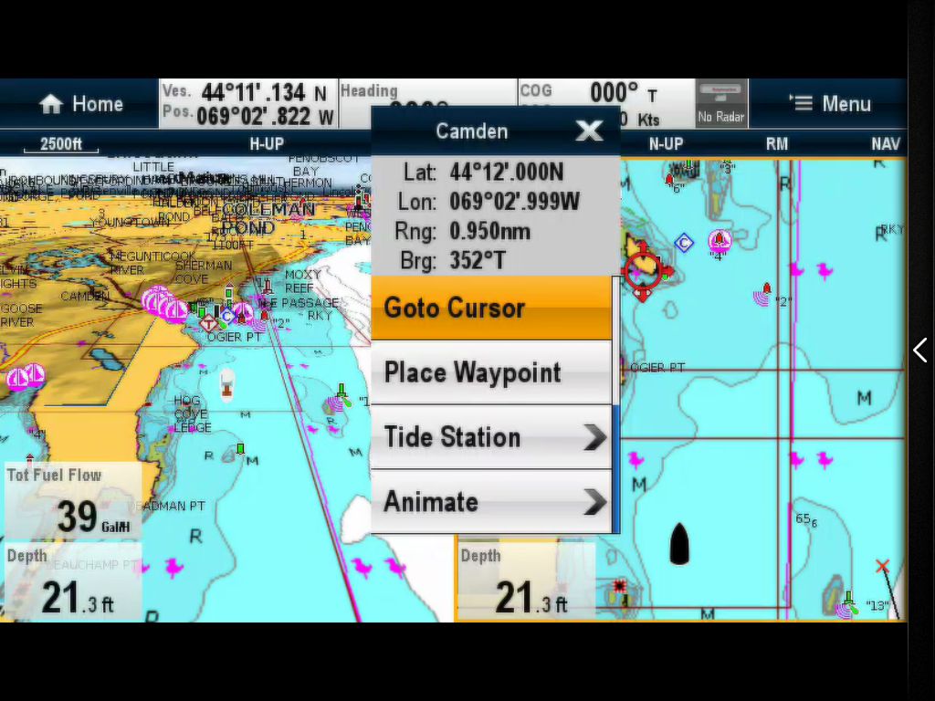Click the HOG COVE LEDGE label

(x=192, y=413)
